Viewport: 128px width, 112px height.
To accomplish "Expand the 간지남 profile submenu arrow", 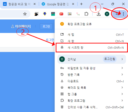I will (x=122, y=59).
